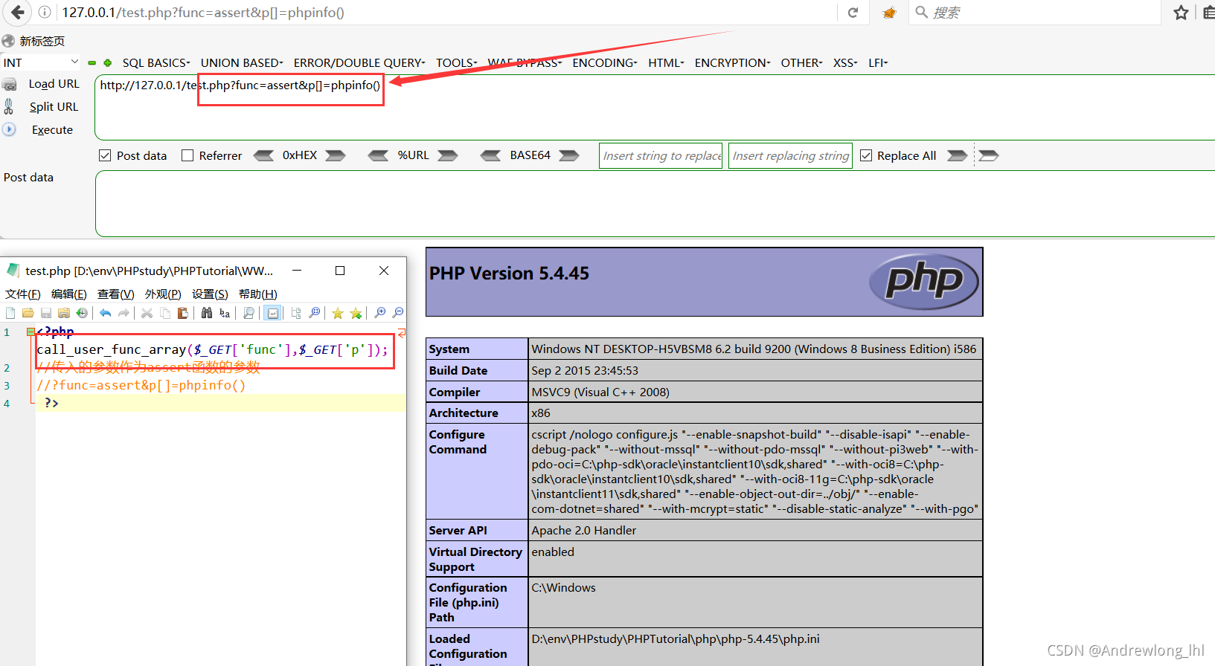Open the INT dropdown in HackBar
1215x666 pixels.
point(41,62)
